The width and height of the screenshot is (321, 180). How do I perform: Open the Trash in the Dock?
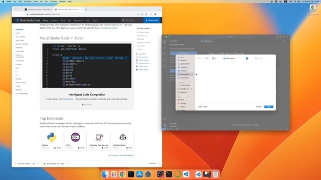click(x=216, y=174)
